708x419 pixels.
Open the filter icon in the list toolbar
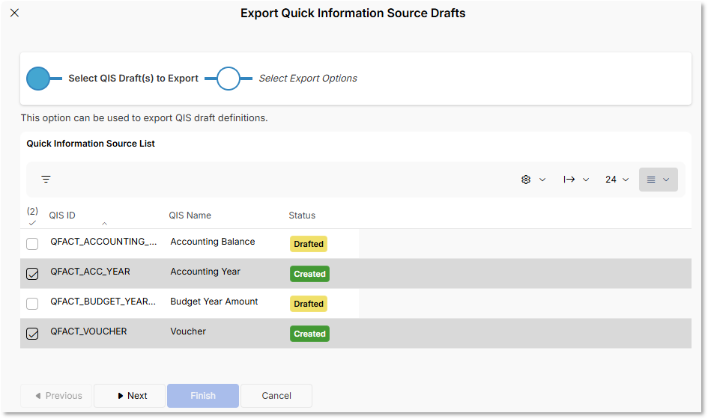(46, 179)
